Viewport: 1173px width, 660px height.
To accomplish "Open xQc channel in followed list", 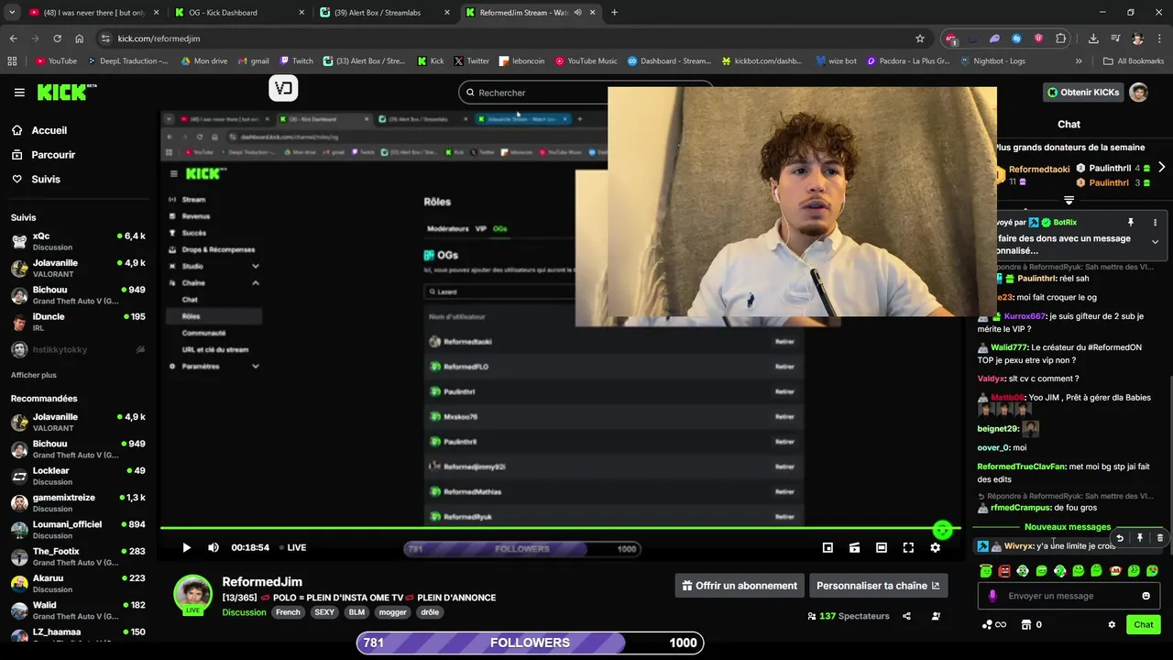I will pos(78,241).
